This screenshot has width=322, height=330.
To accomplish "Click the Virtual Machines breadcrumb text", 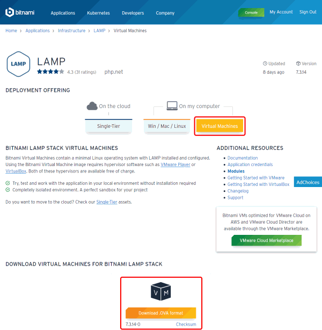I will click(x=130, y=31).
